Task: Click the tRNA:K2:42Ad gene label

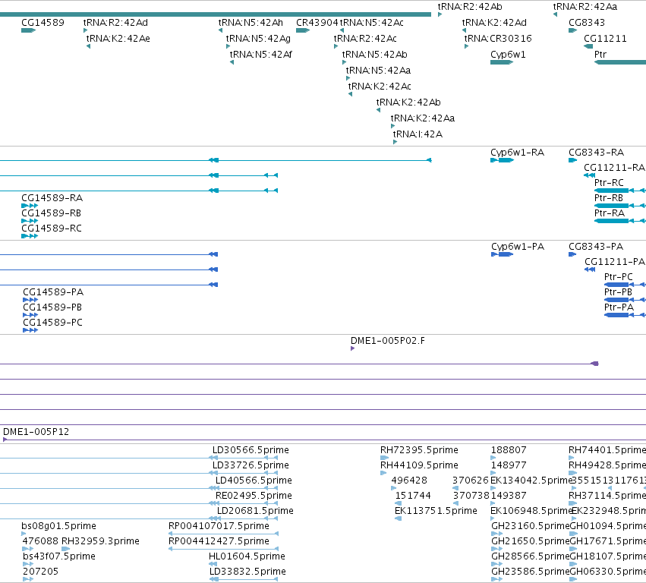Action: tap(494, 23)
